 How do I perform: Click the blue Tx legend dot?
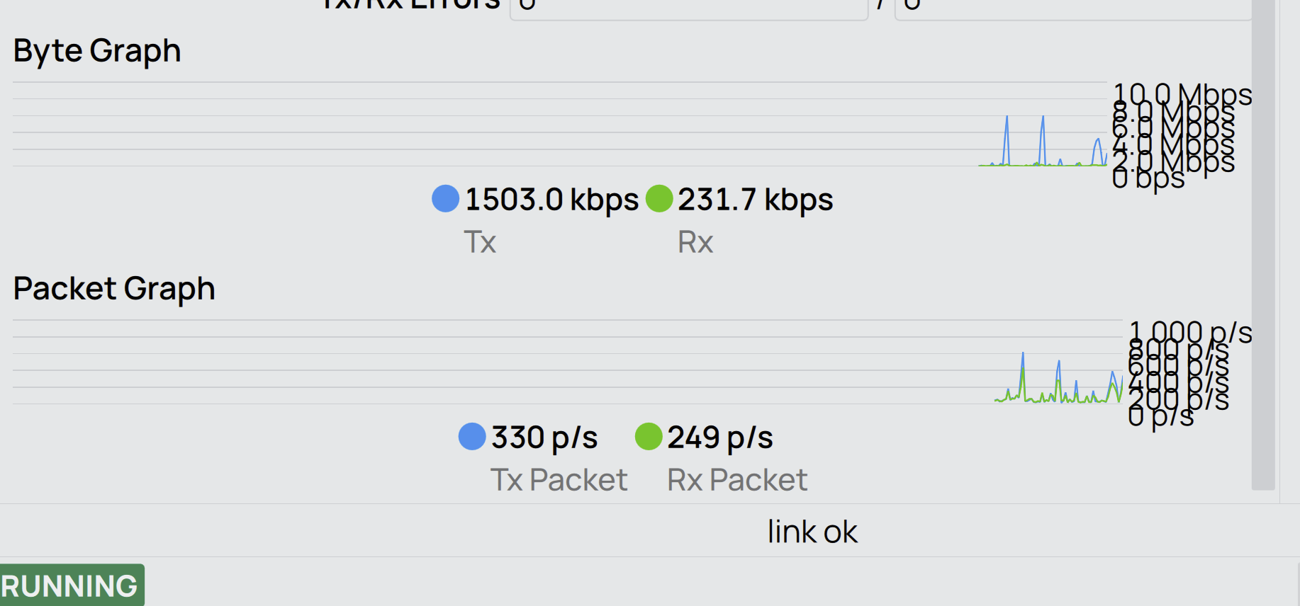point(445,198)
